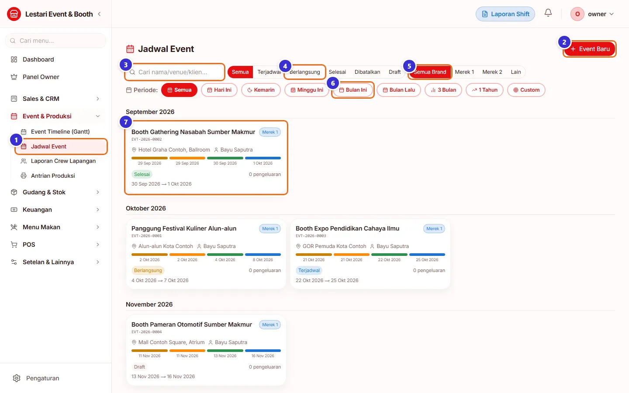Go to Laporan Crew Lapangan

tap(61, 161)
